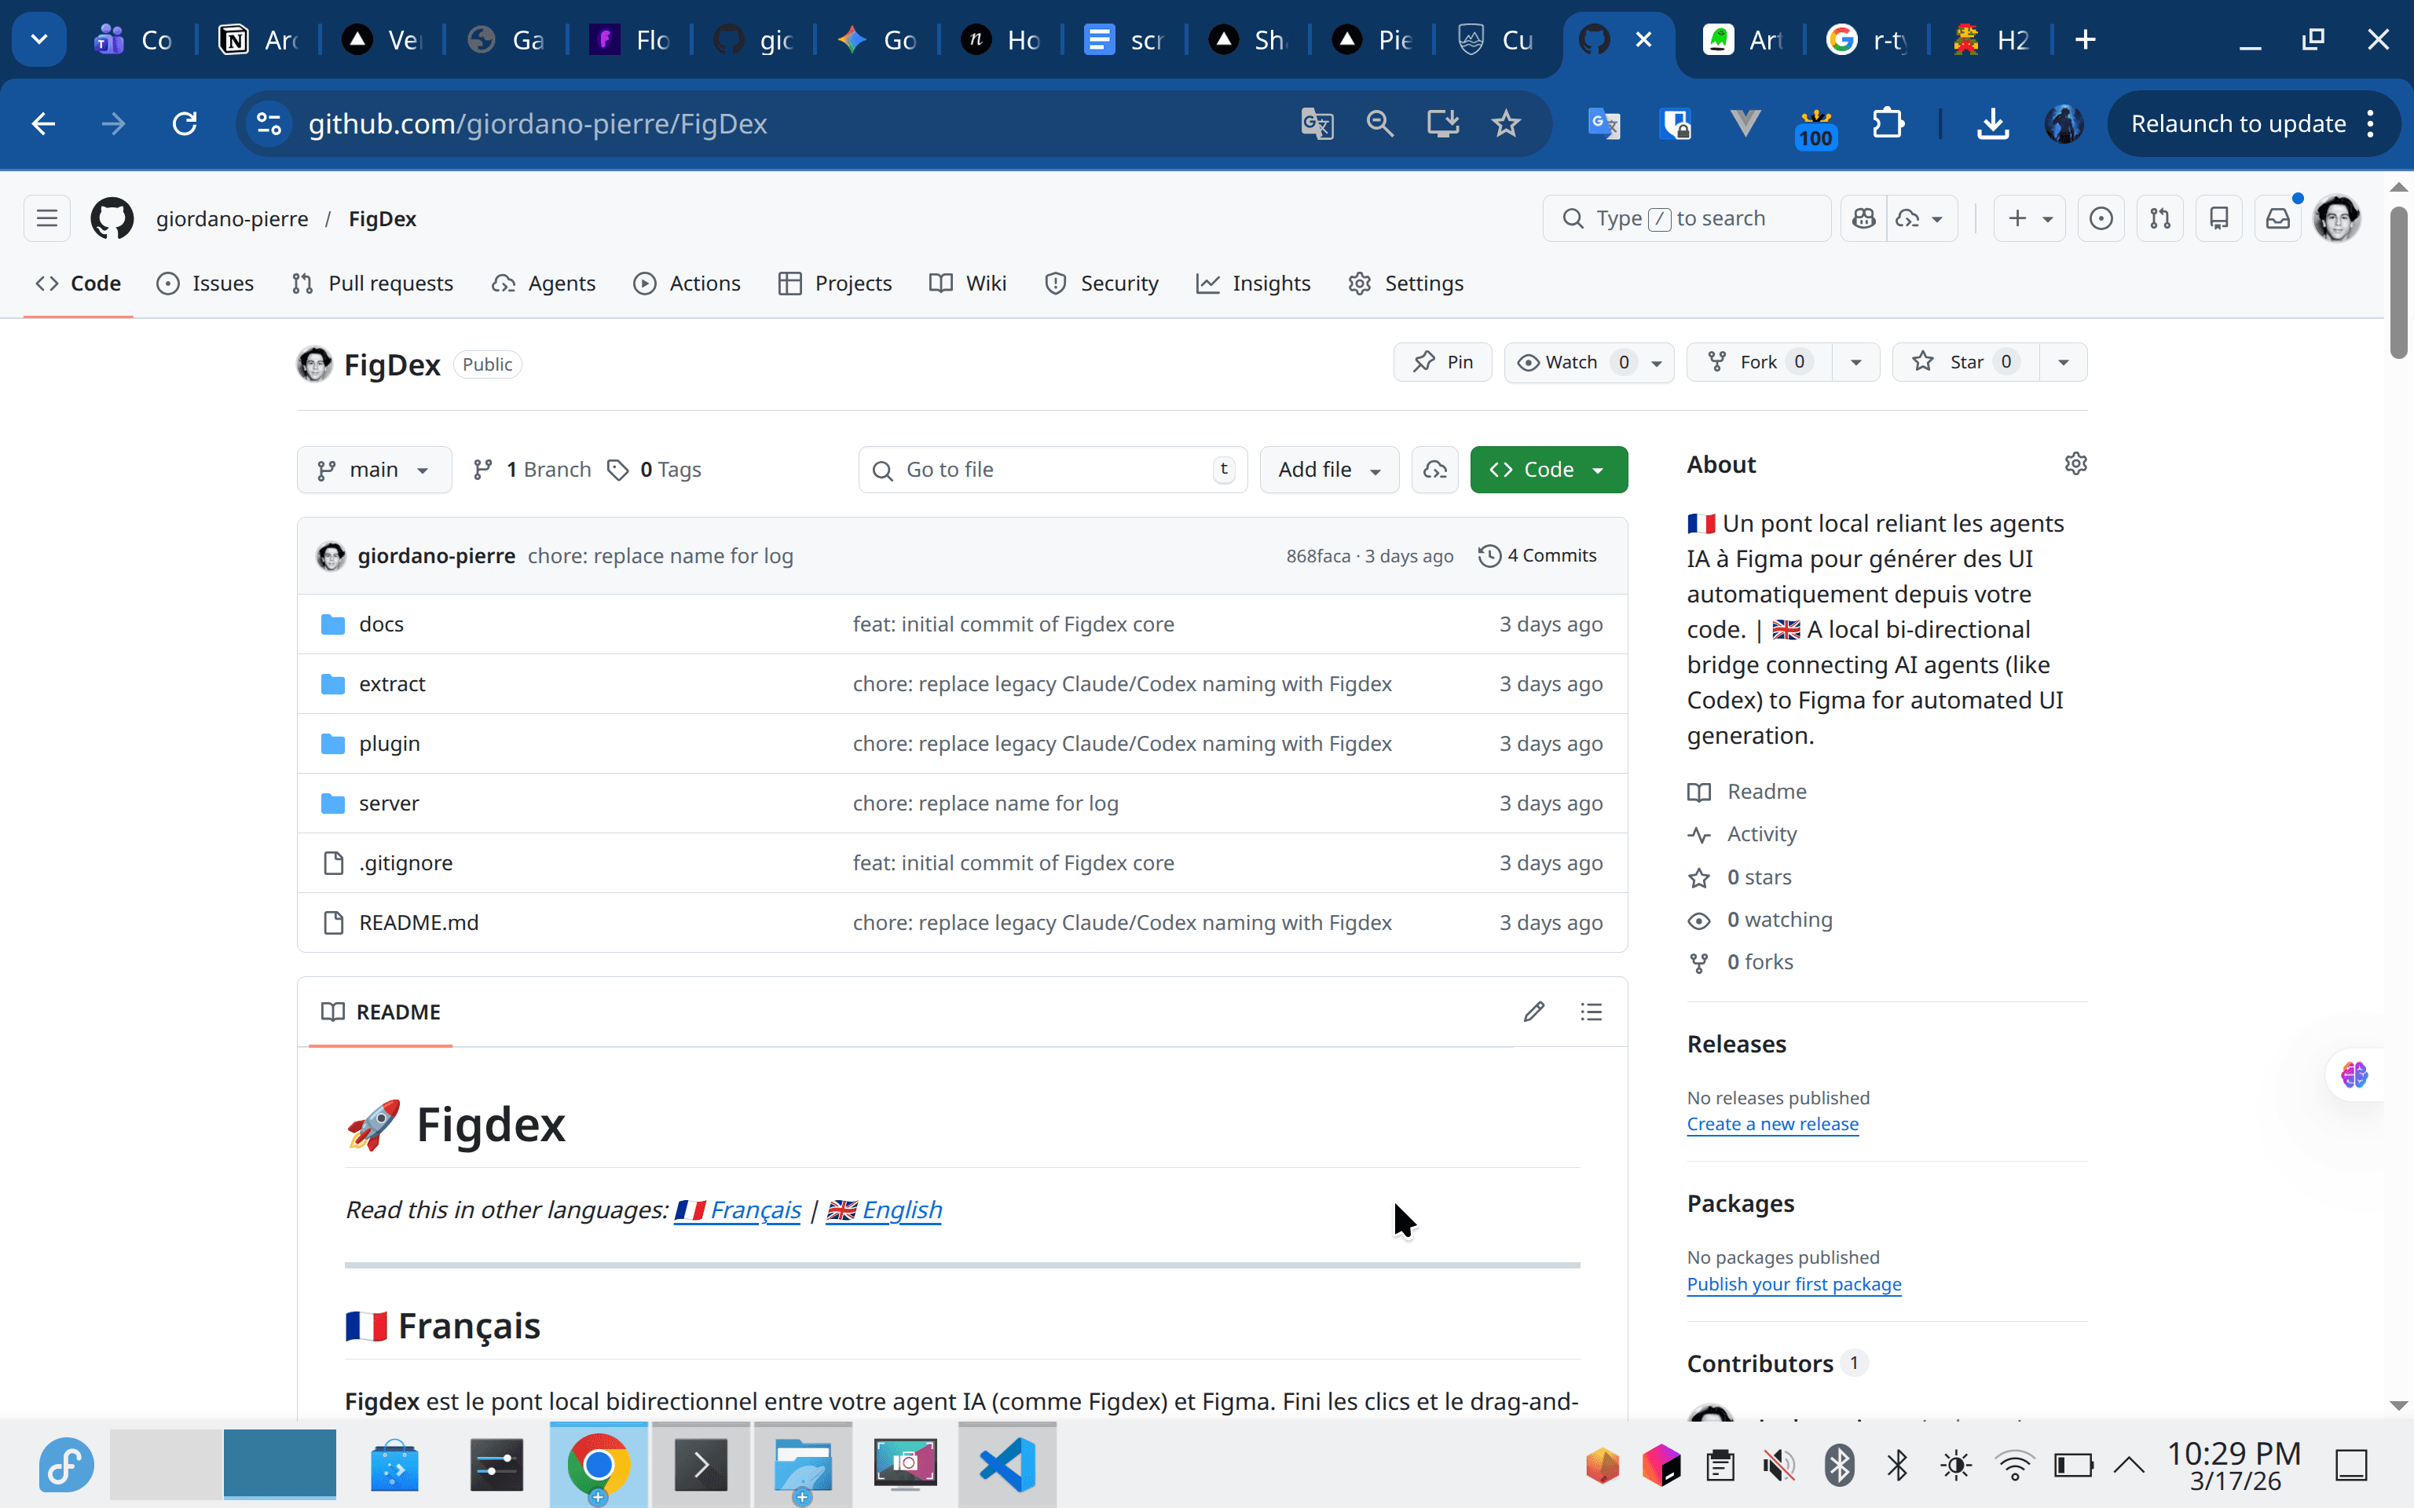Follow the Create a new release link

1771,1123
